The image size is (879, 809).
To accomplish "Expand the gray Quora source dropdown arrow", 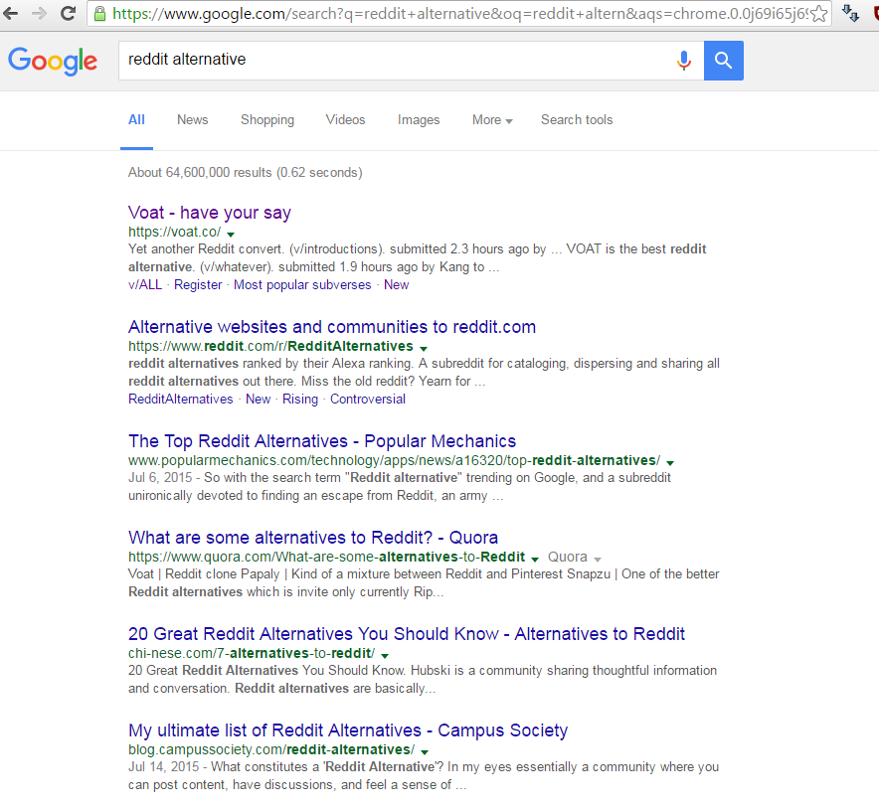I will click(x=598, y=559).
